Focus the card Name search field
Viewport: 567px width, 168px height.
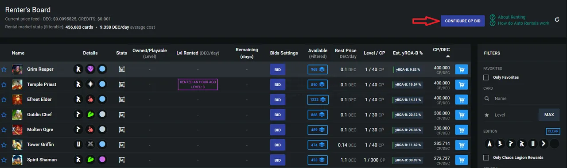pyautogui.click(x=522, y=99)
